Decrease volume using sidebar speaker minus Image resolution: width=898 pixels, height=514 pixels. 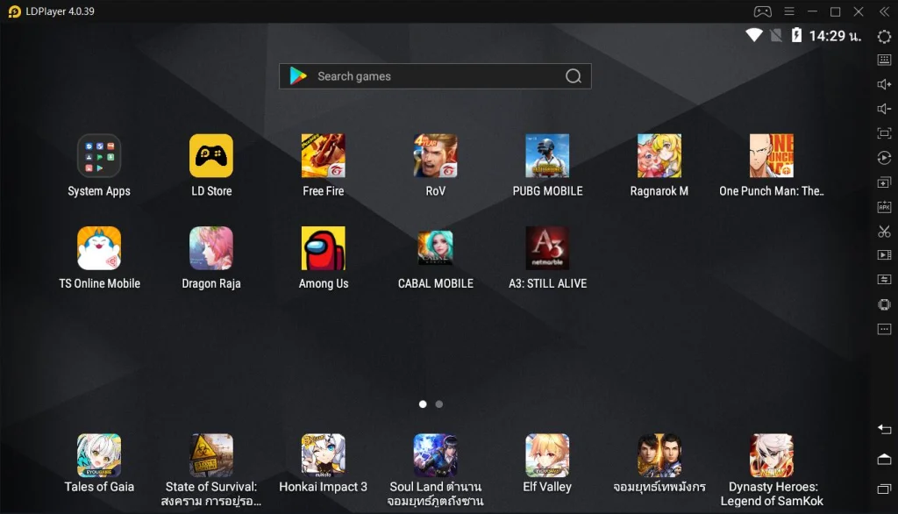point(884,109)
